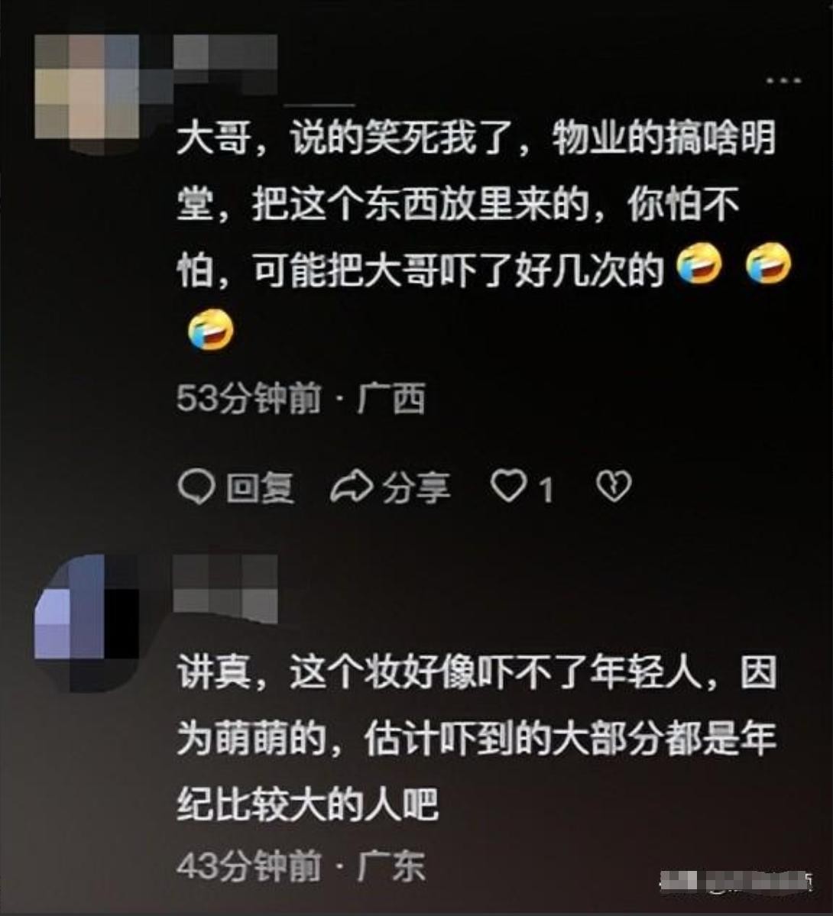Image resolution: width=833 pixels, height=916 pixels.
Task: Click the 分享 share button label
Action: pos(416,487)
